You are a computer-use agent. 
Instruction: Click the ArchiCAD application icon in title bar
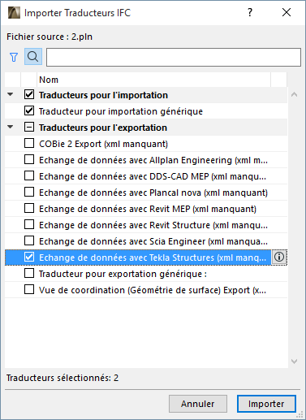pos(14,13)
